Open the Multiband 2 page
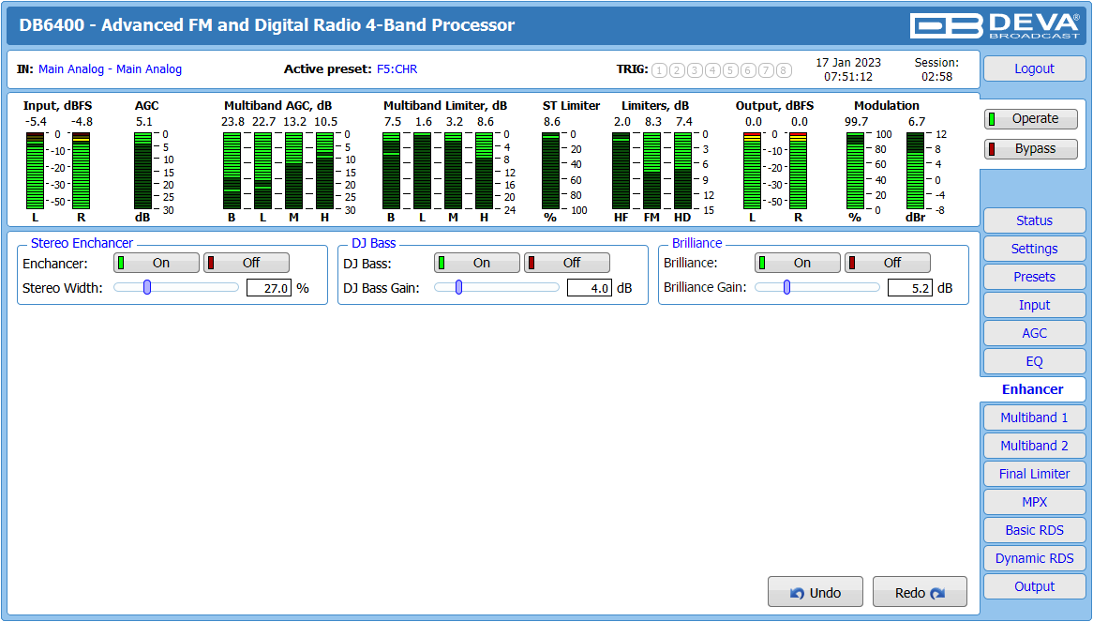The width and height of the screenshot is (1093, 622). [x=1035, y=446]
